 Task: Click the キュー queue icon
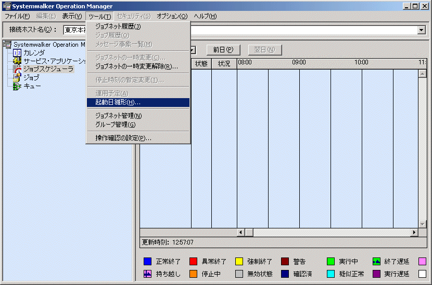coord(17,86)
